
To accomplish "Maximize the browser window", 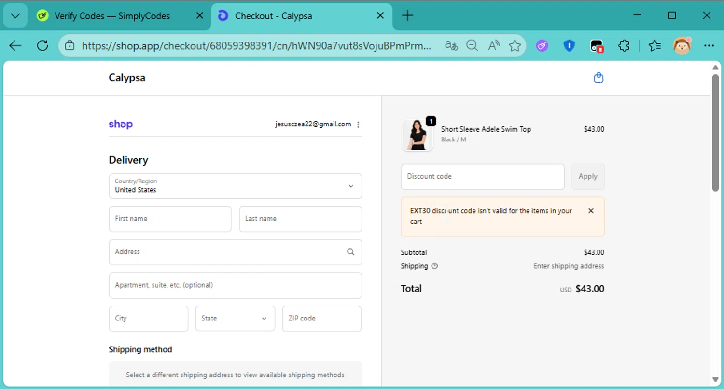I will pyautogui.click(x=672, y=16).
